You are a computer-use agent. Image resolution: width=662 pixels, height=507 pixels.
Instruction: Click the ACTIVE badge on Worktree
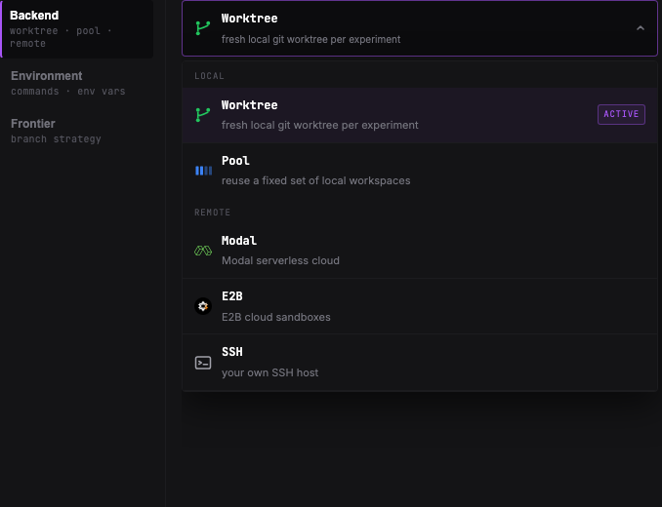[621, 114]
